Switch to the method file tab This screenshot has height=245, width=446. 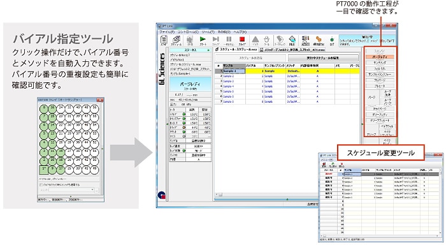tap(292, 50)
